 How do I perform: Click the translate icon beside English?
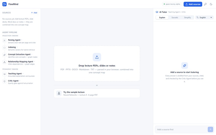tap(198, 17)
